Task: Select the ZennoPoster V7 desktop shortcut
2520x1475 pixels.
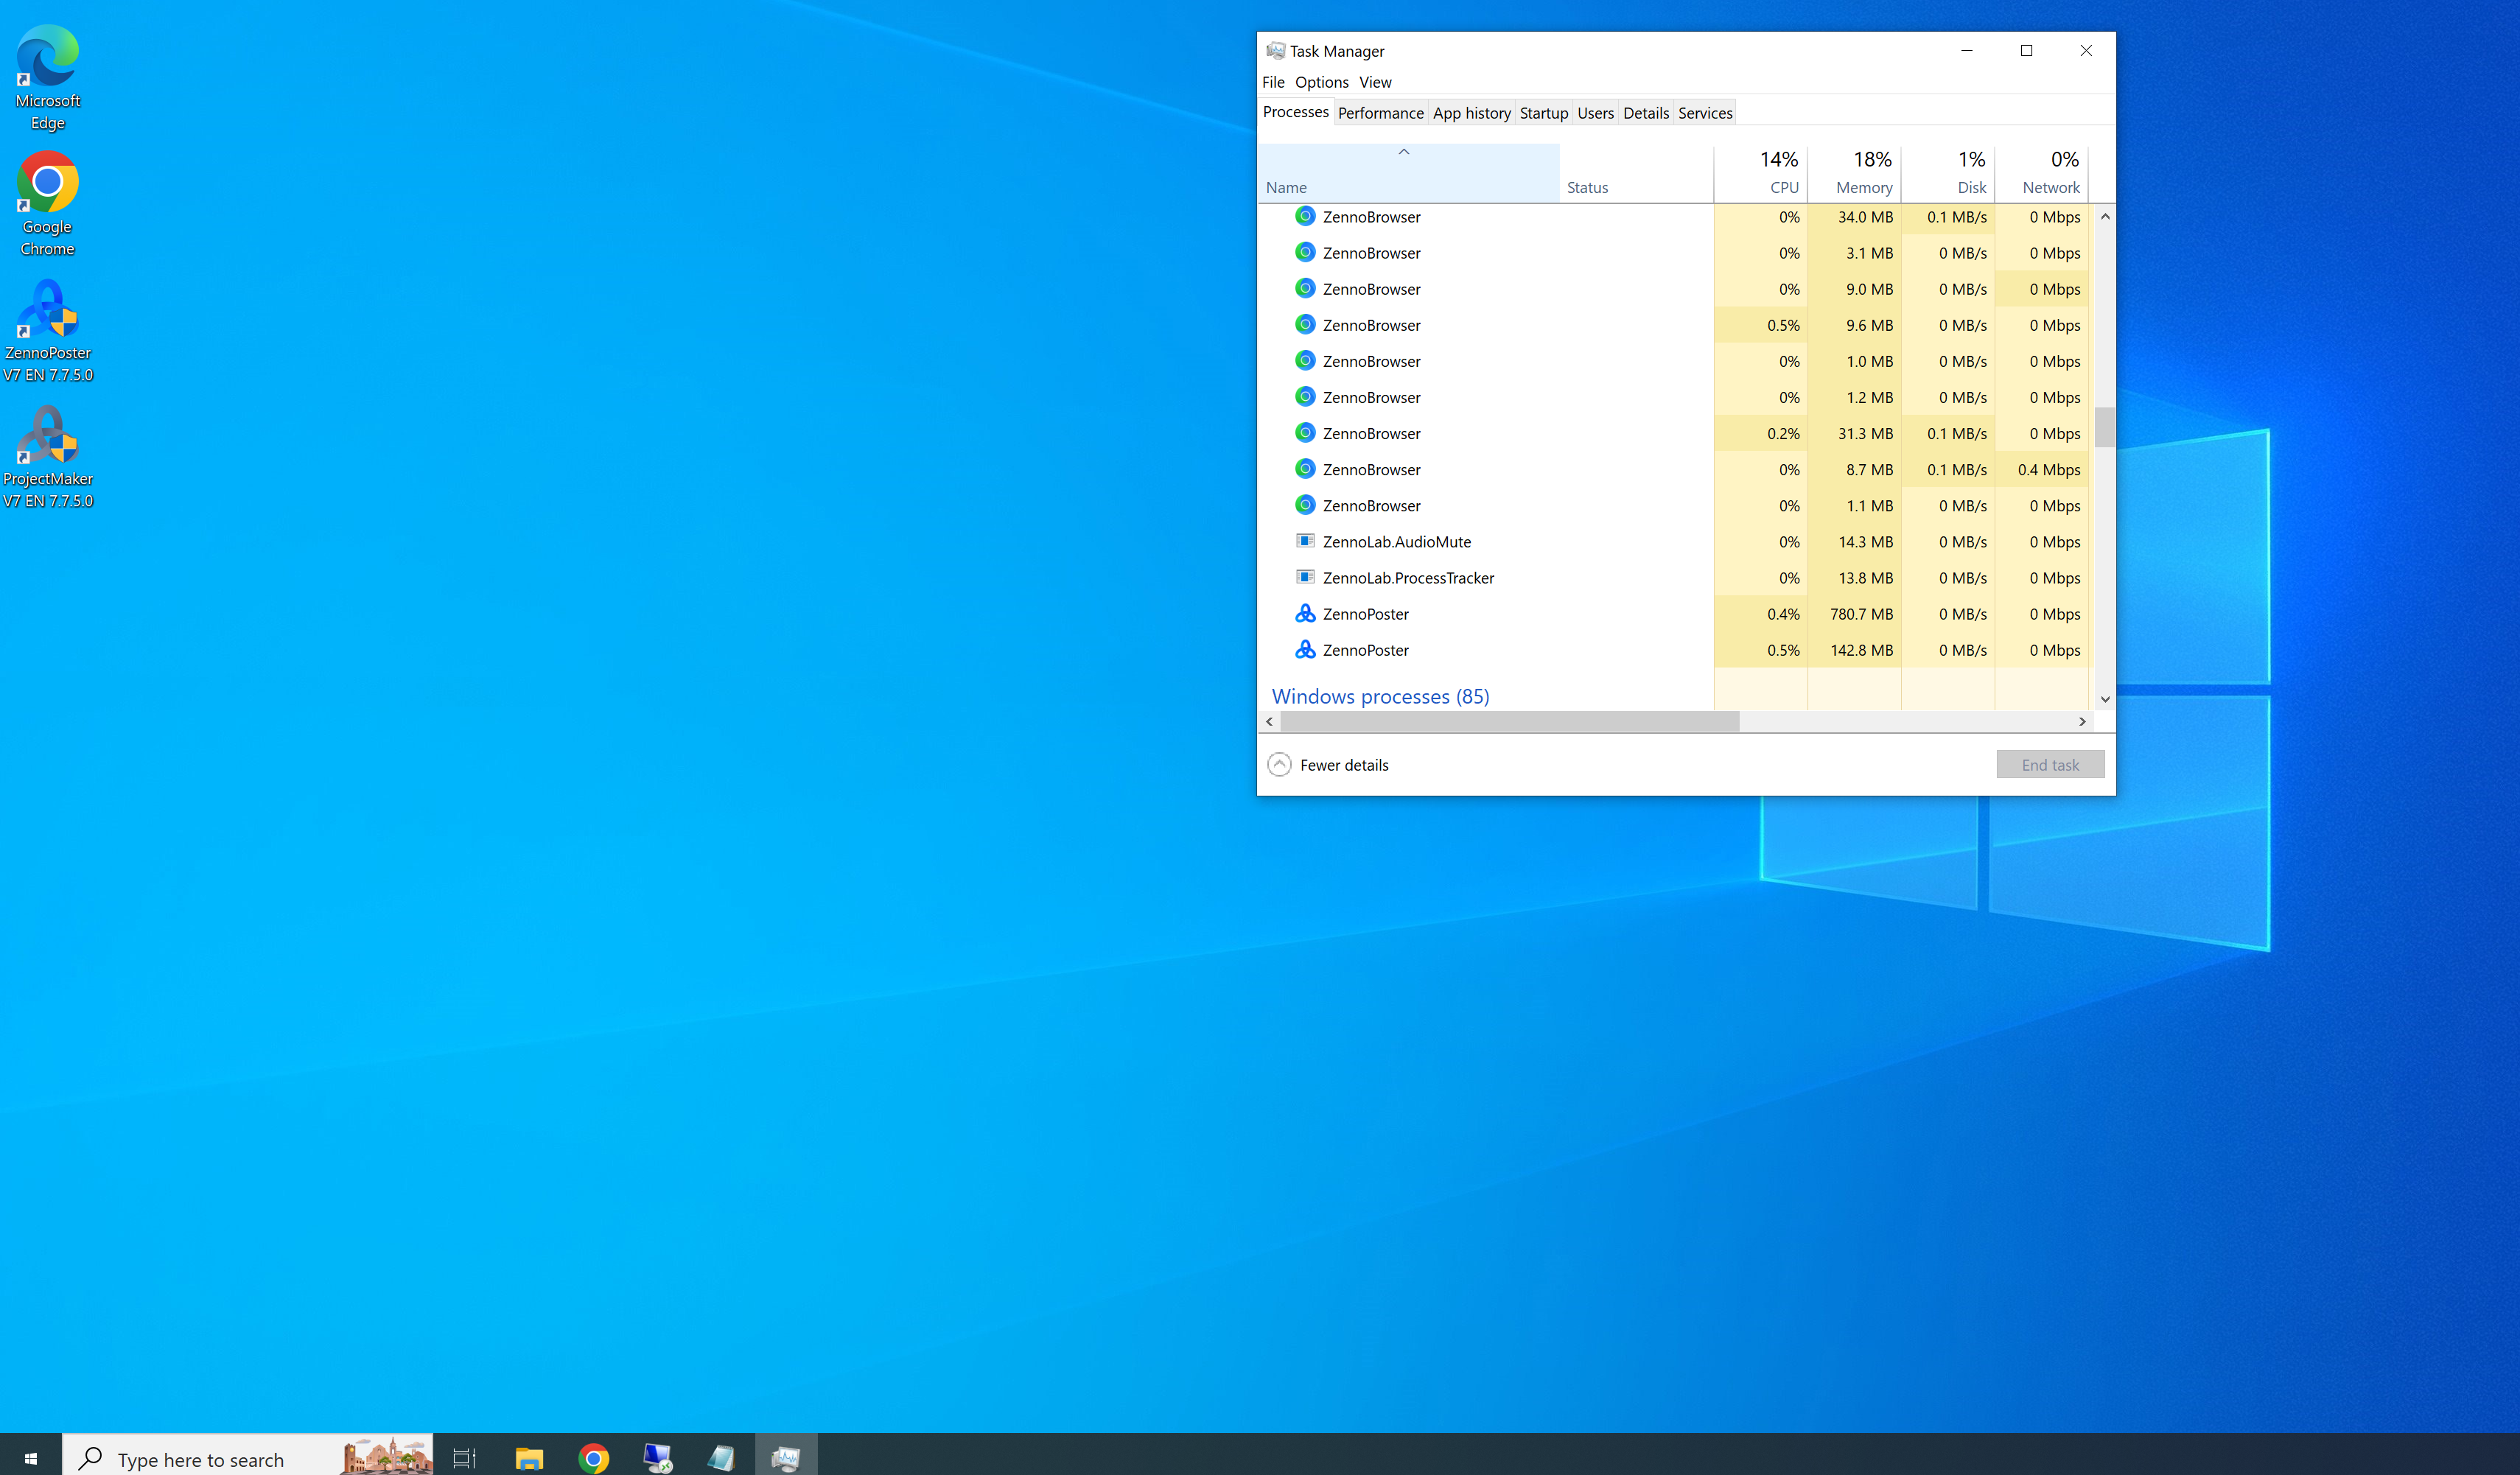Action: (48, 330)
